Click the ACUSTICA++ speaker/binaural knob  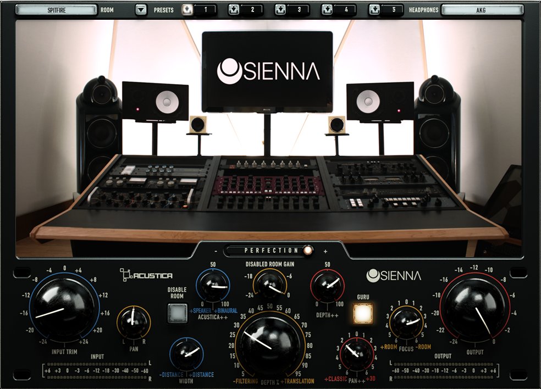[x=213, y=285]
